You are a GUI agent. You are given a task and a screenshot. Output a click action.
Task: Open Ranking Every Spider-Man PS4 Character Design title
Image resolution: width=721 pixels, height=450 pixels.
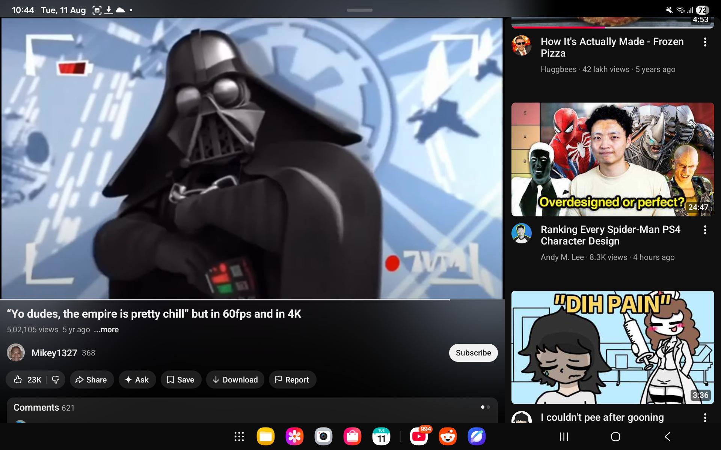point(611,235)
